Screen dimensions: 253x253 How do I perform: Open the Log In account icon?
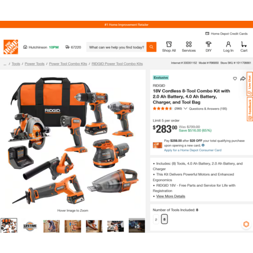click(228, 44)
